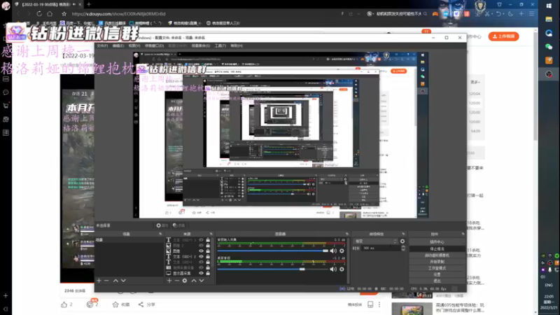Add a new source with the plus icon

click(x=169, y=281)
